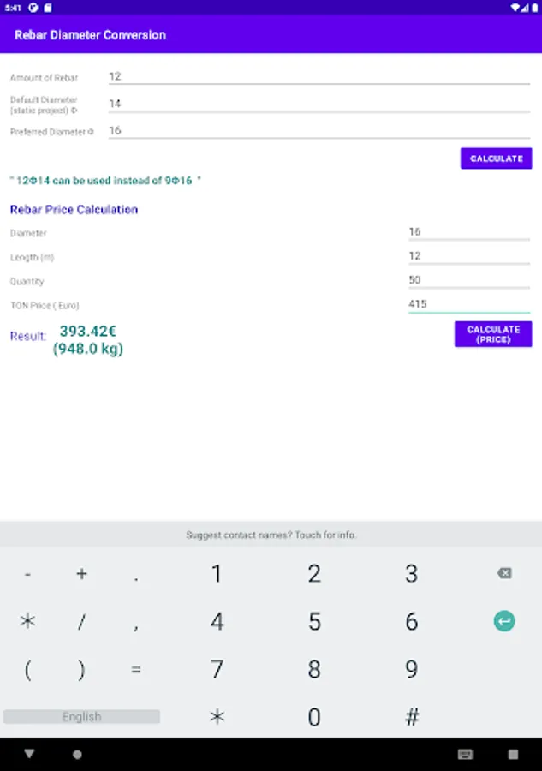Edit the Default Diameter field
This screenshot has width=542, height=771.
[x=319, y=104]
